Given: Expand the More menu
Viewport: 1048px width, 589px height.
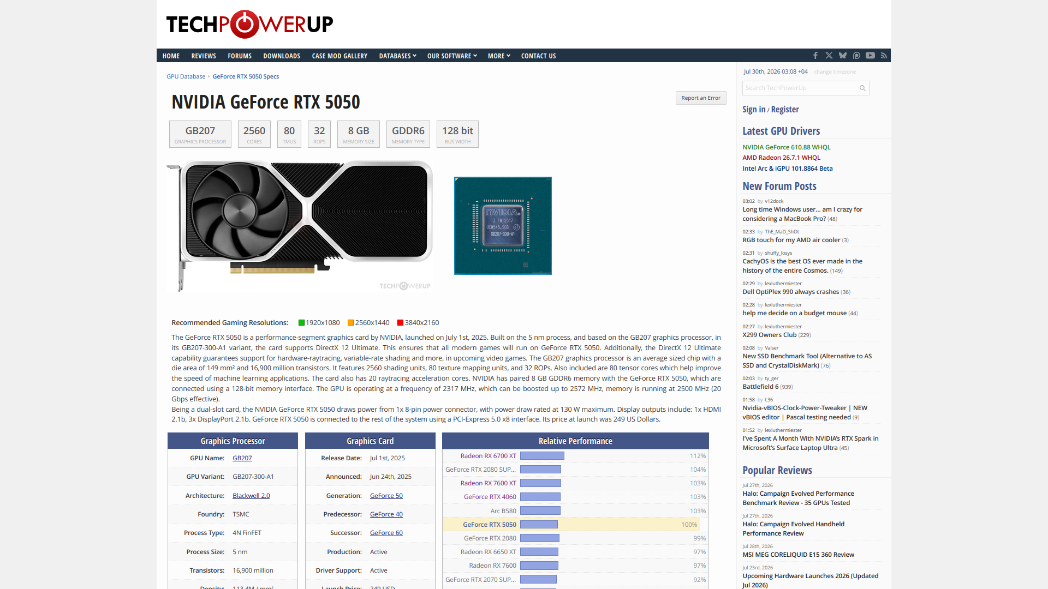Looking at the screenshot, I should [x=499, y=56].
